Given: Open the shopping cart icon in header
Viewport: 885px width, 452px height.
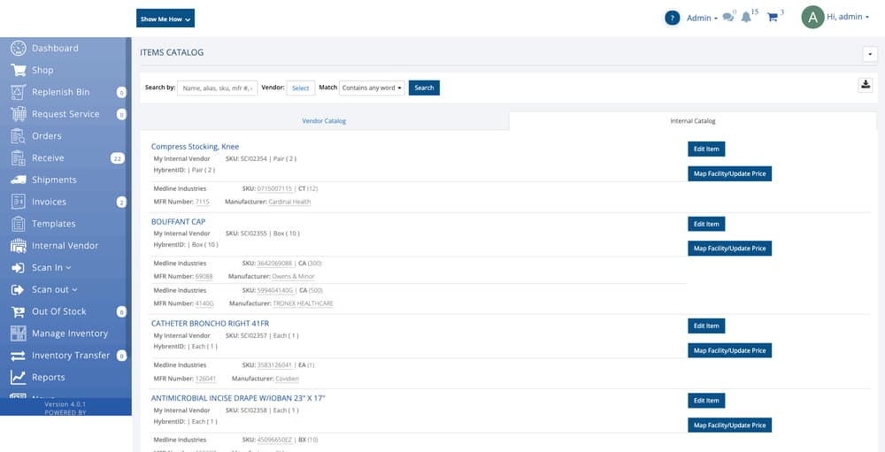Looking at the screenshot, I should [x=772, y=18].
